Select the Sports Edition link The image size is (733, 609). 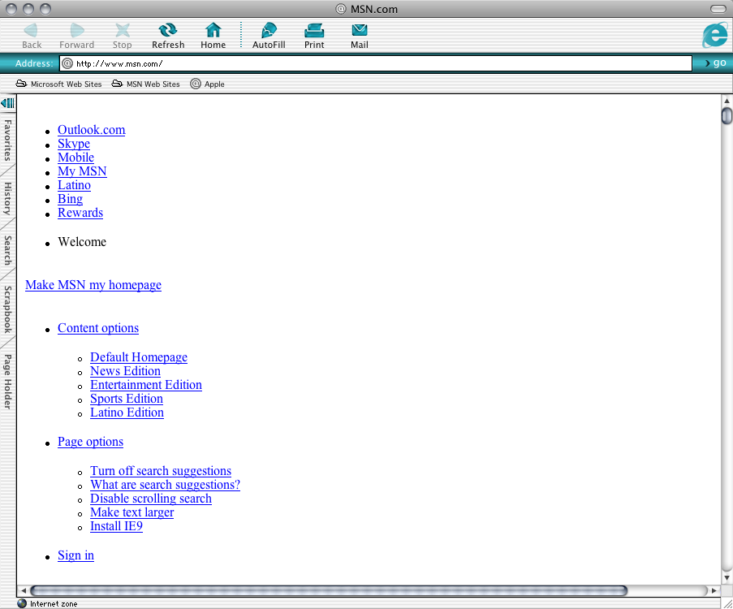[127, 399]
